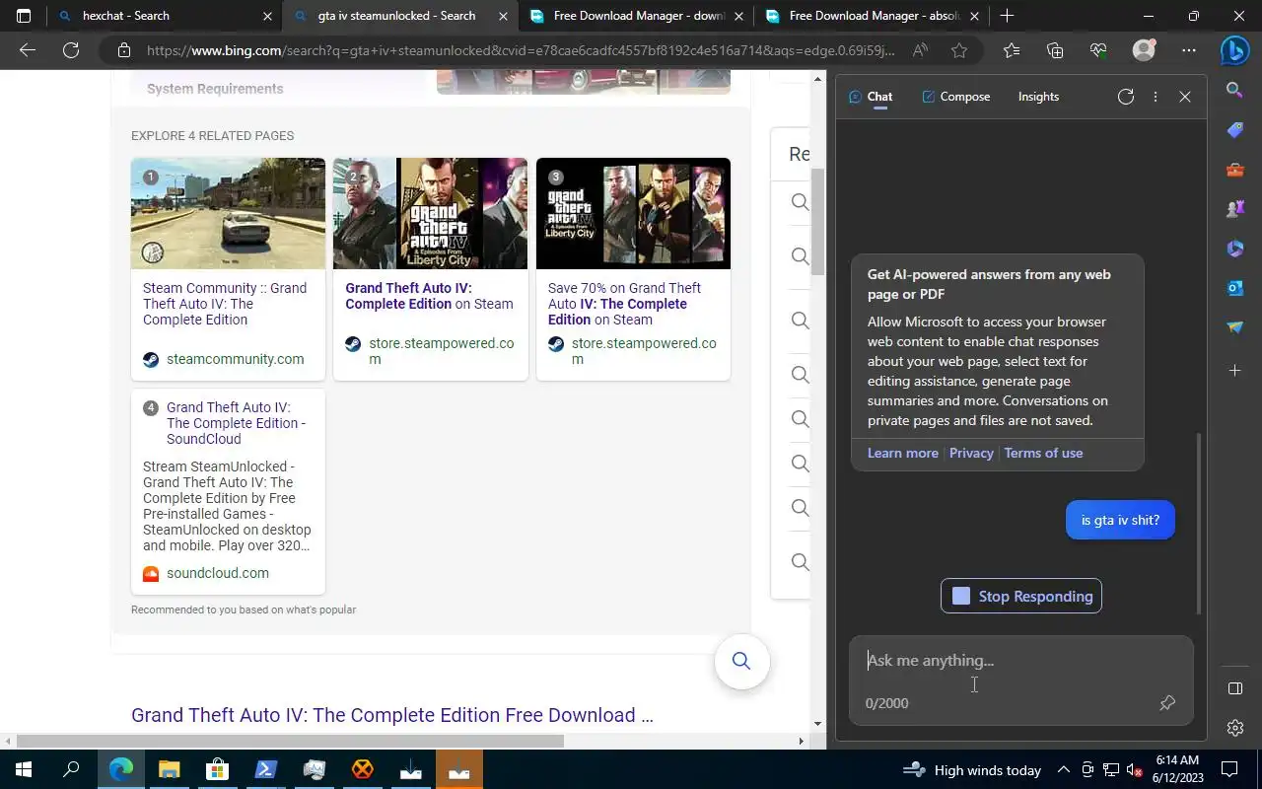Open the Privacy link in chat
1262x789 pixels.
coord(971,453)
